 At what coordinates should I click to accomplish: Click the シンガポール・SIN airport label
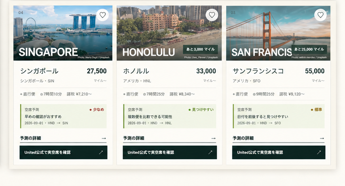37,81
